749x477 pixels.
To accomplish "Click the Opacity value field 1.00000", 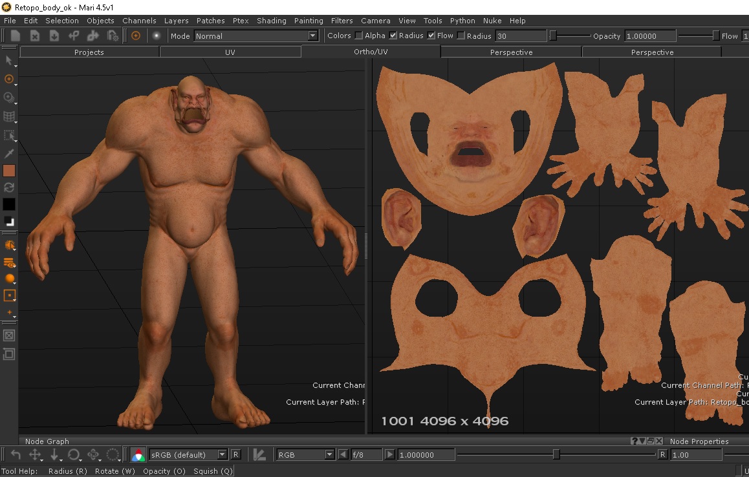I will click(650, 36).
